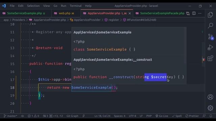Screen dimensions: 216x121
Task: Click the cloud synchronize changes icon
Action: point(23,116)
